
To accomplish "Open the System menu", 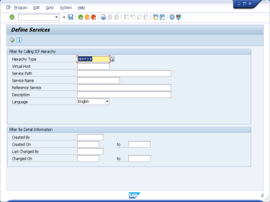I will pos(65,8).
